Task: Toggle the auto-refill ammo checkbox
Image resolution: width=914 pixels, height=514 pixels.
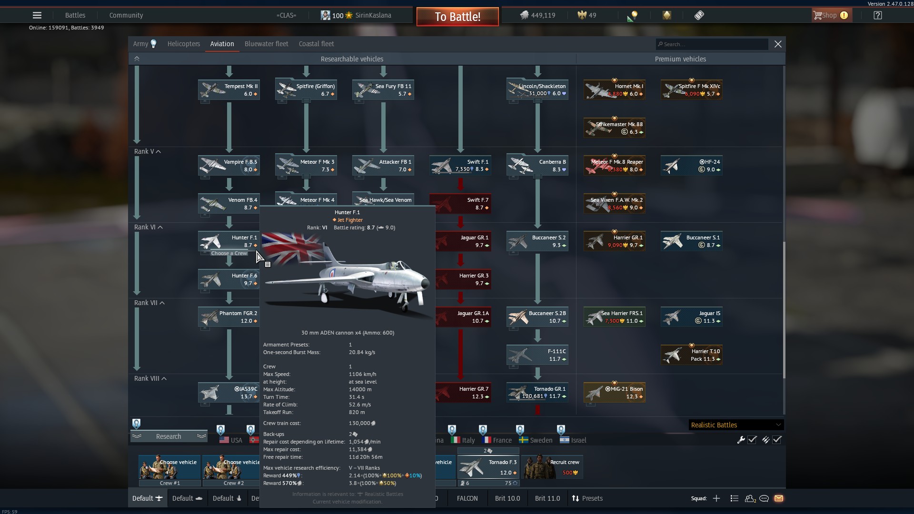Action: pyautogui.click(x=777, y=440)
